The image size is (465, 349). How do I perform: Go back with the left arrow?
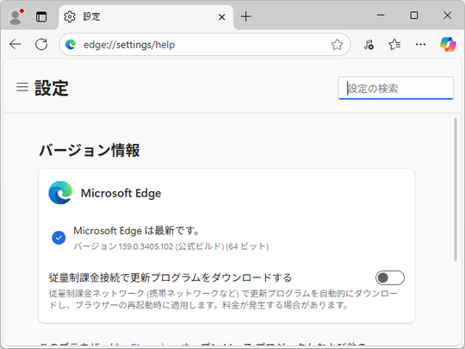pos(15,45)
